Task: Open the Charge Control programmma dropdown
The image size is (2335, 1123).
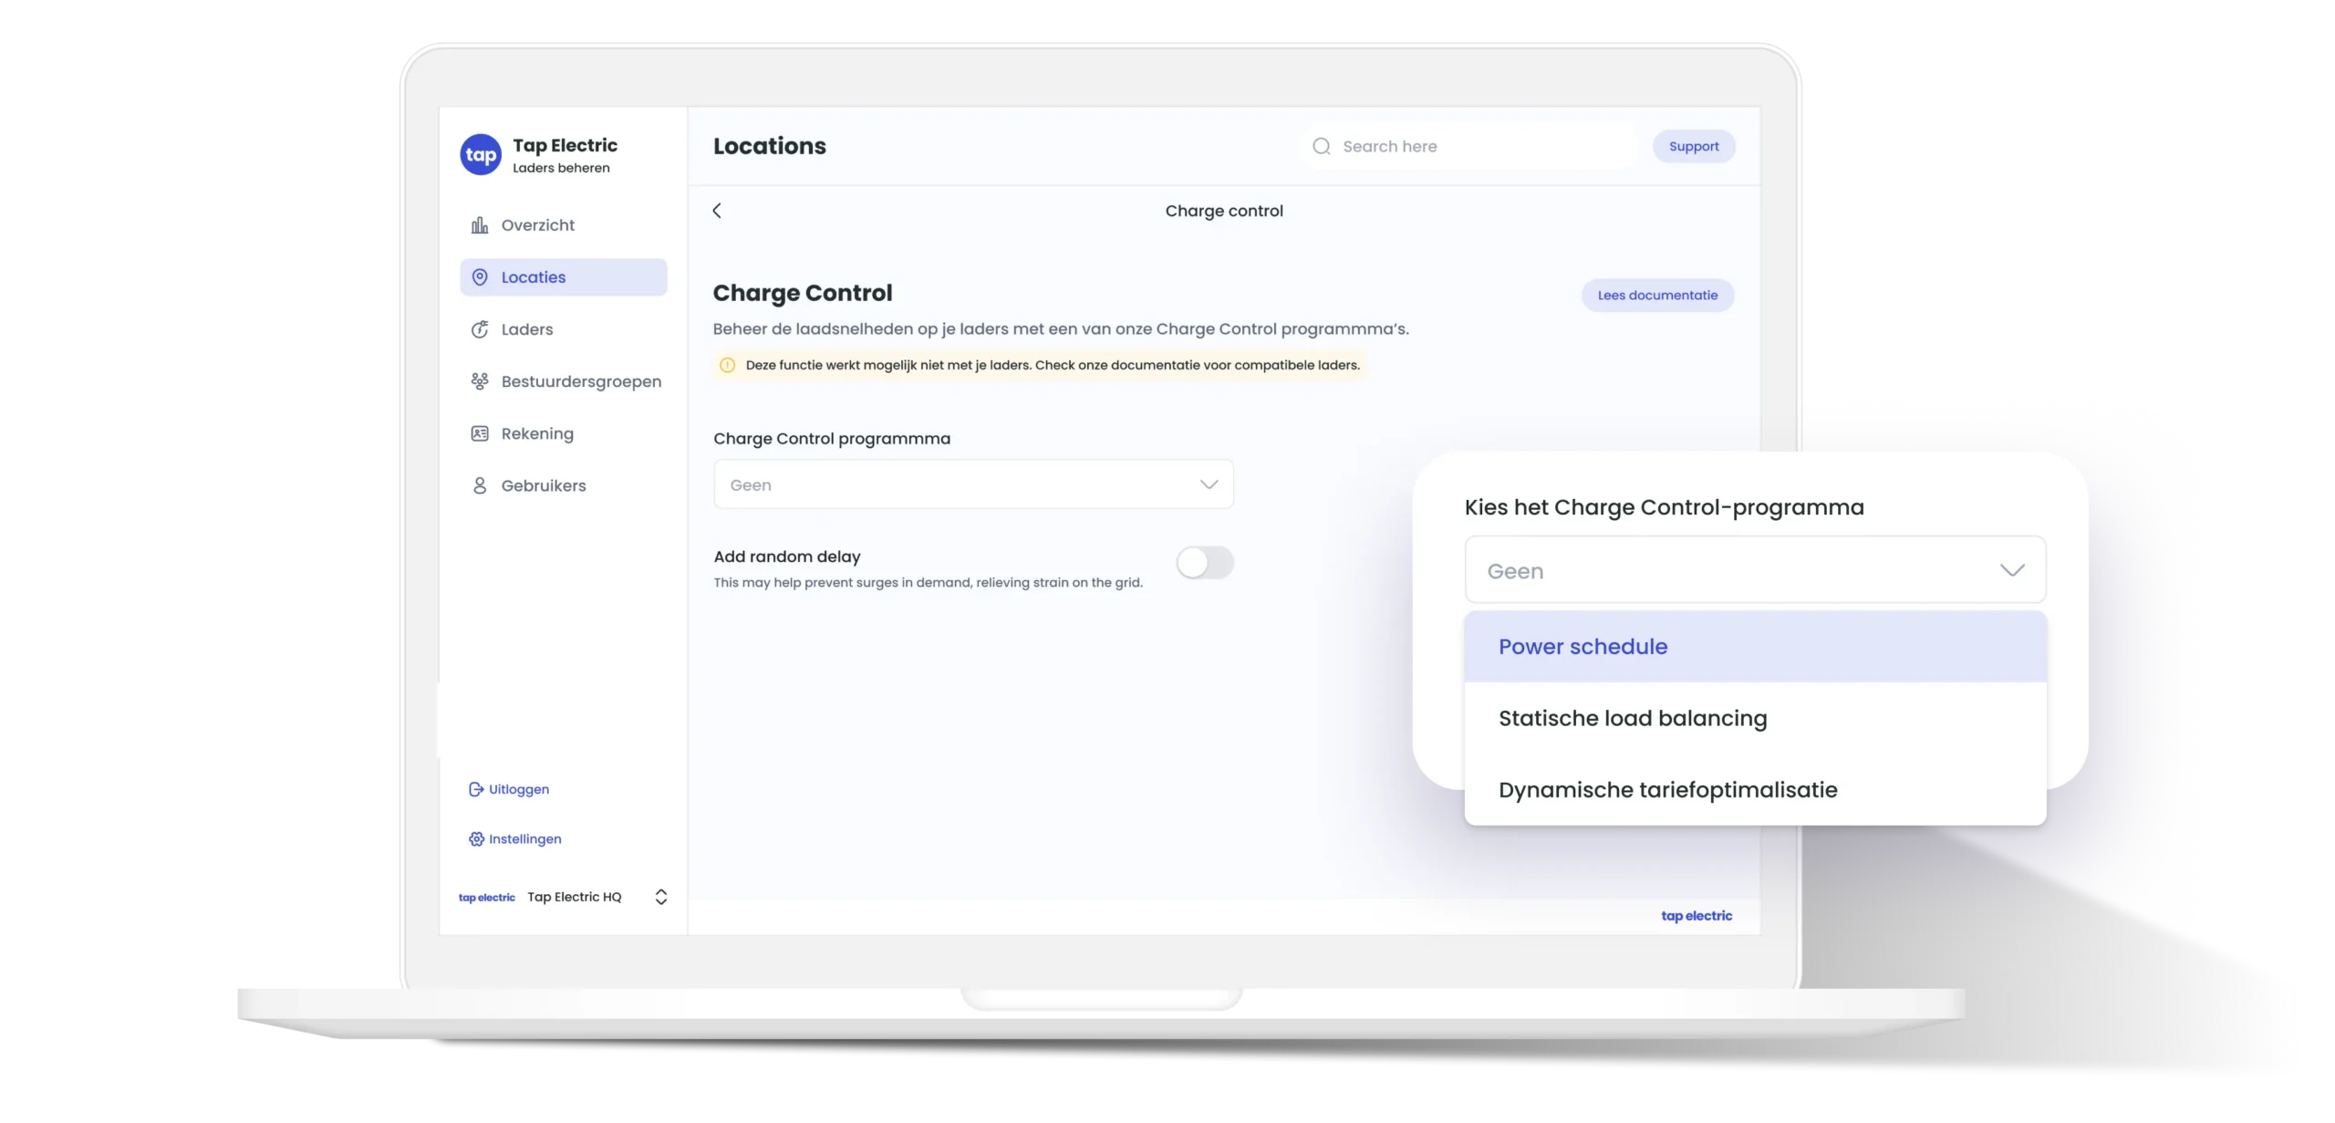Action: click(x=973, y=484)
